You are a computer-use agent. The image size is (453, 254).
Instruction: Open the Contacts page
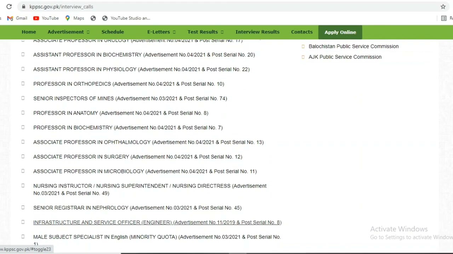tap(302, 32)
